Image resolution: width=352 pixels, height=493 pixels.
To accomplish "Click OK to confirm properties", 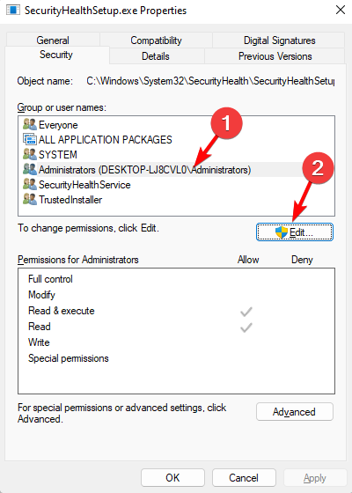I will [172, 478].
